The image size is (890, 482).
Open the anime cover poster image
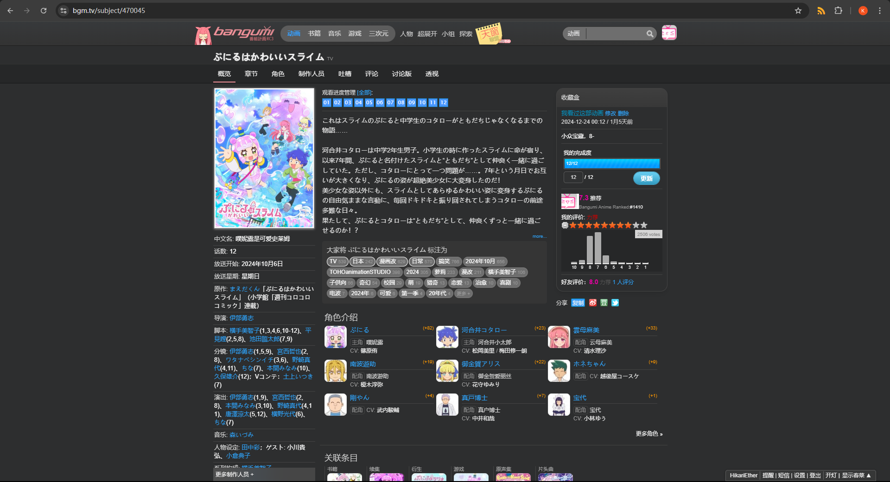point(264,158)
